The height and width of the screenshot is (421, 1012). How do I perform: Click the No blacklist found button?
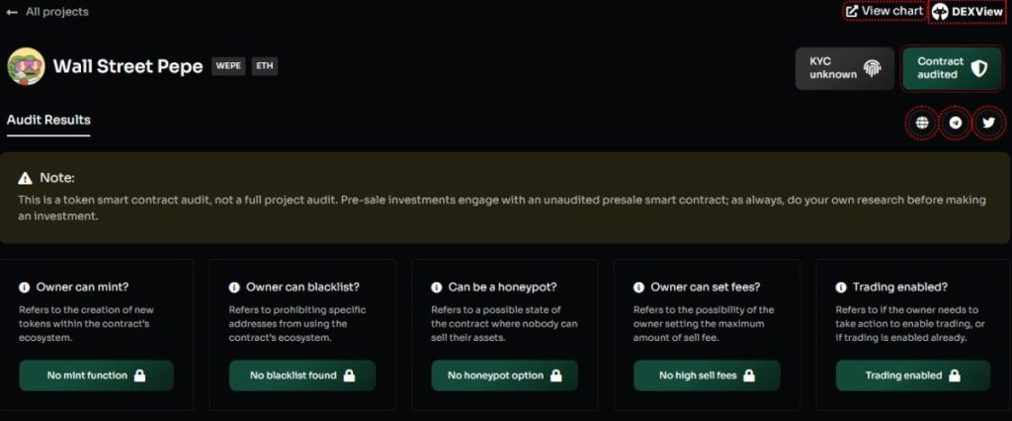[302, 376]
